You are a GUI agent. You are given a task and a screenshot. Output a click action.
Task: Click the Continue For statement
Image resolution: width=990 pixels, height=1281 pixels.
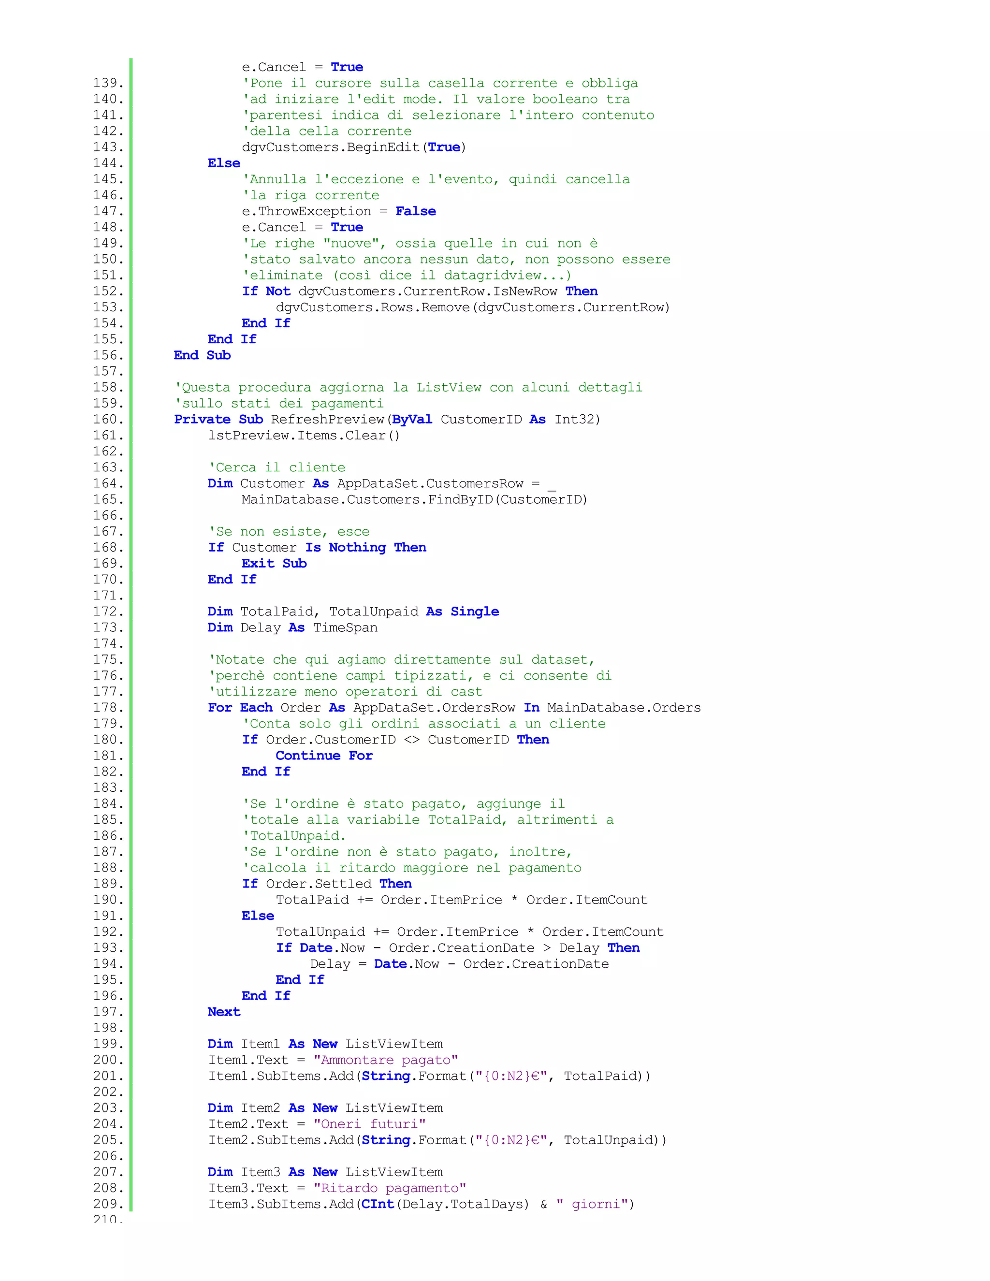pos(324,756)
